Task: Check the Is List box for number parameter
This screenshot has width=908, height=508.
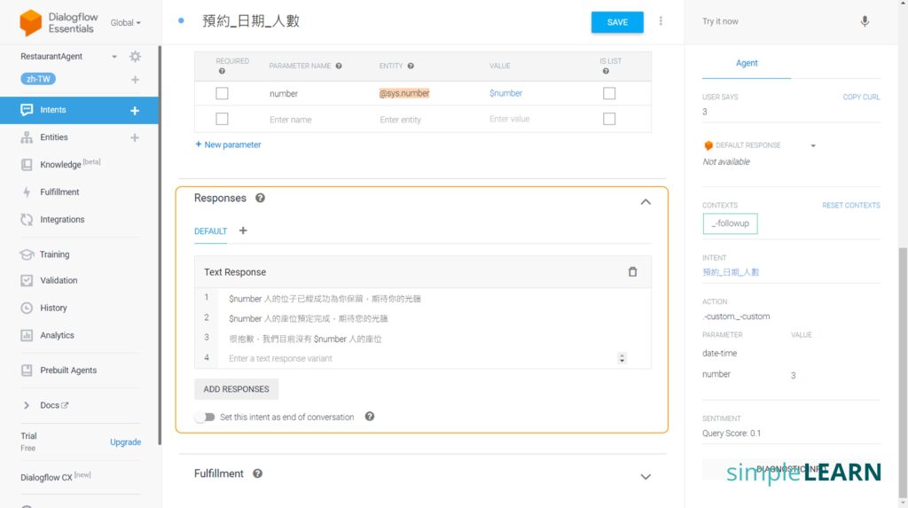Action: tap(609, 93)
